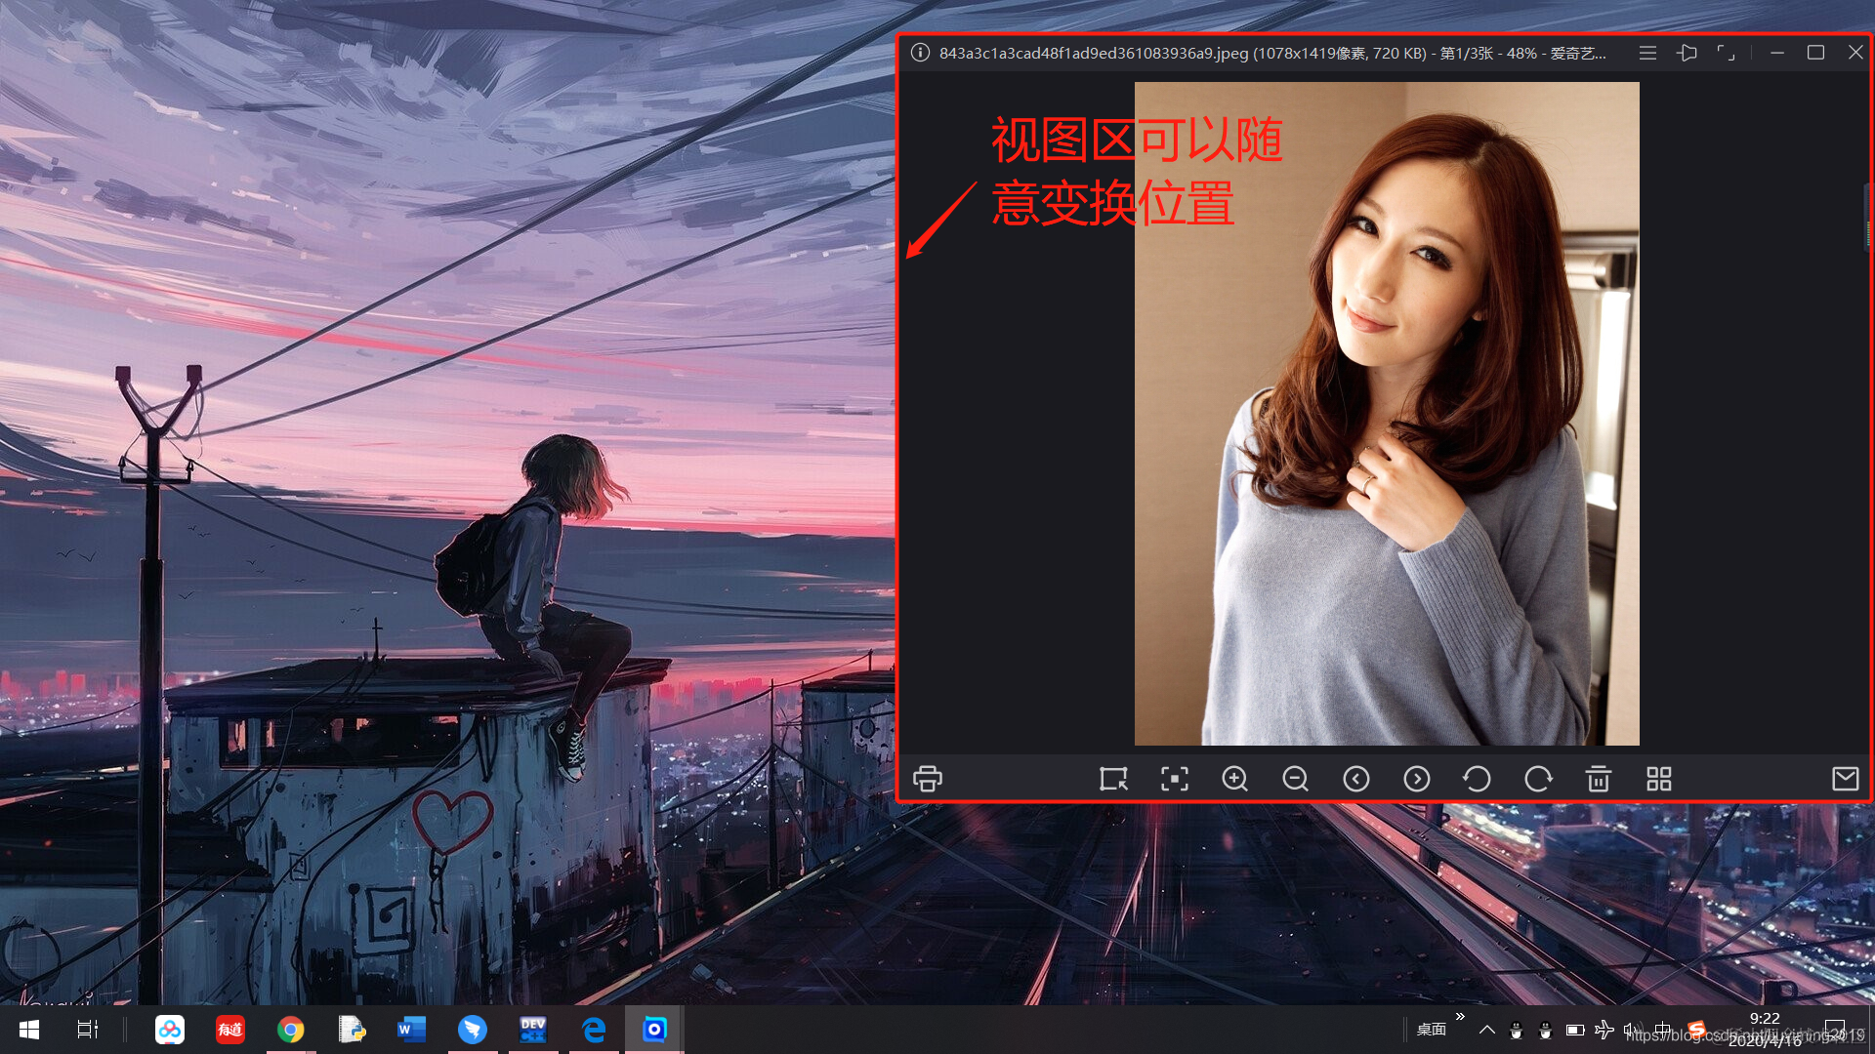Go to the next image
The height and width of the screenshot is (1054, 1875).
[1416, 779]
